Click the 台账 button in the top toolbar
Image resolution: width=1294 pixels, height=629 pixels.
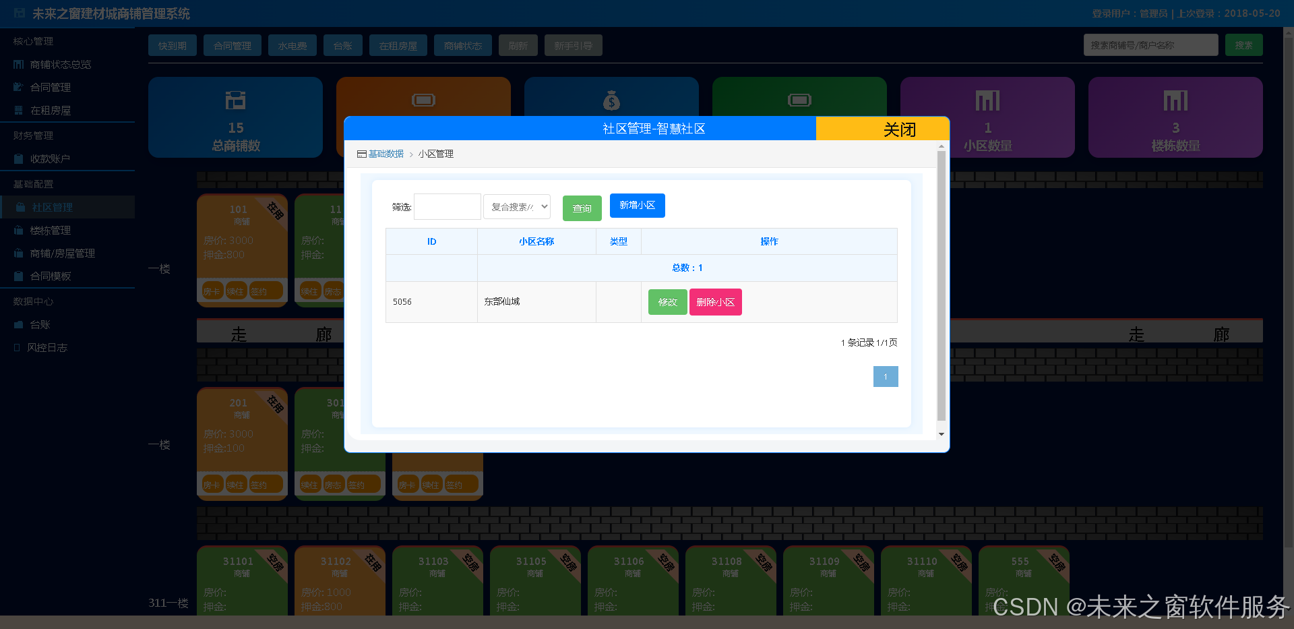point(343,46)
